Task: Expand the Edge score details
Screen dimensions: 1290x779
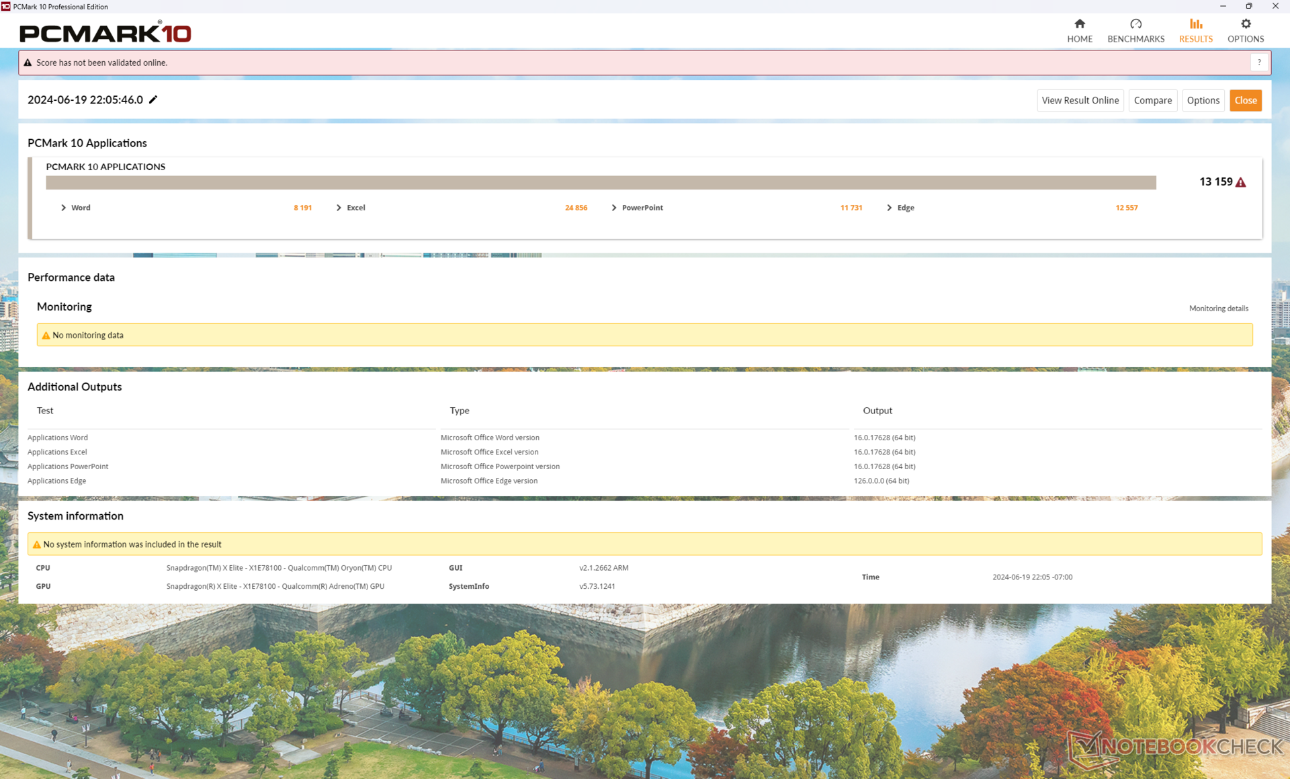Action: 890,208
